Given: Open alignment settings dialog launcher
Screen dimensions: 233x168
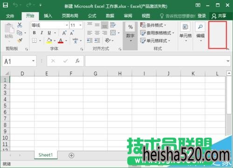Looking at the screenshot, I should (x=120, y=49).
